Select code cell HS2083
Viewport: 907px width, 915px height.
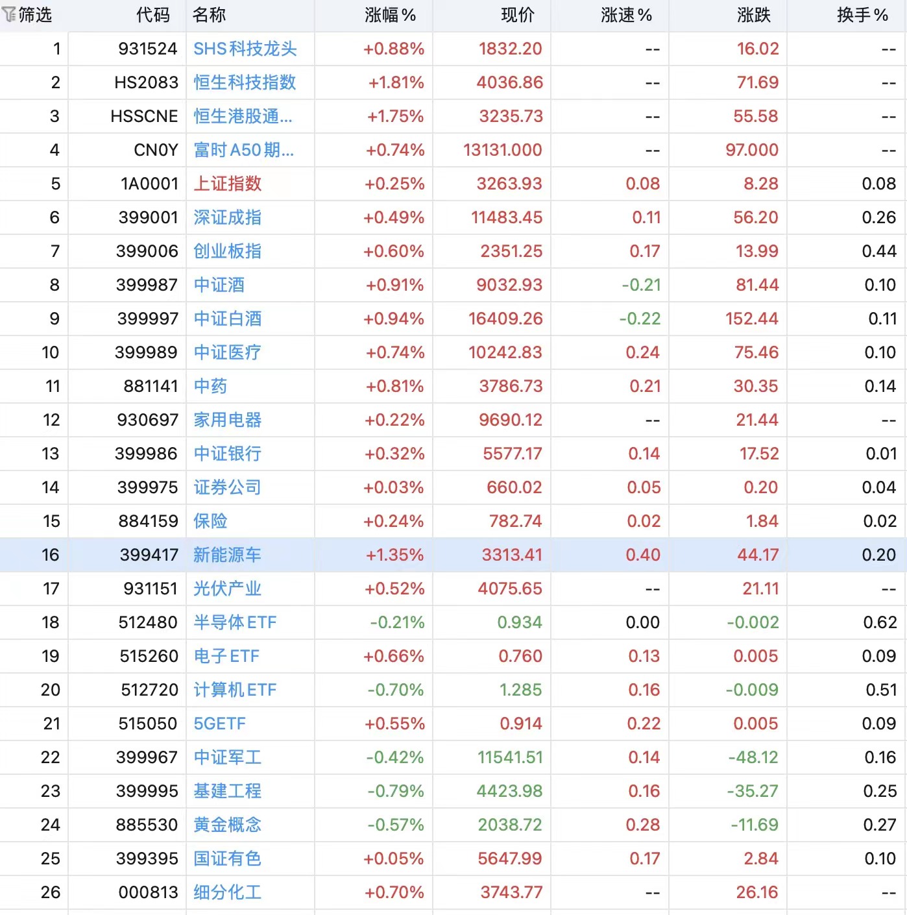146,82
